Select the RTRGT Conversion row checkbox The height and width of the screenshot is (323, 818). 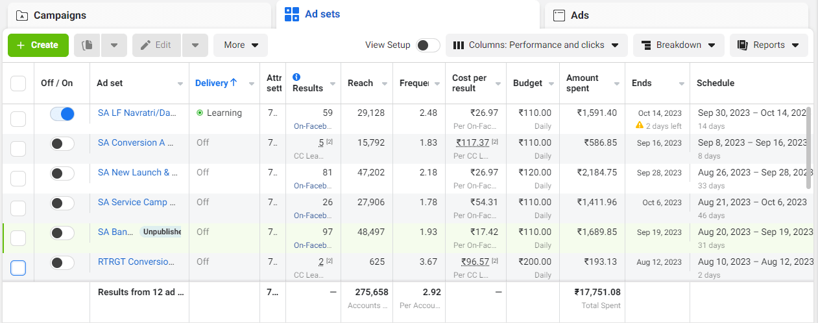tap(18, 267)
